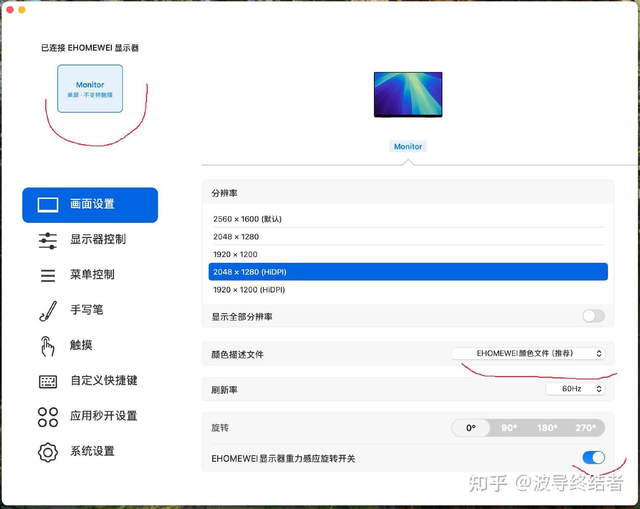Click the 自定义快捷键 custom shortcuts icon

[48, 381]
